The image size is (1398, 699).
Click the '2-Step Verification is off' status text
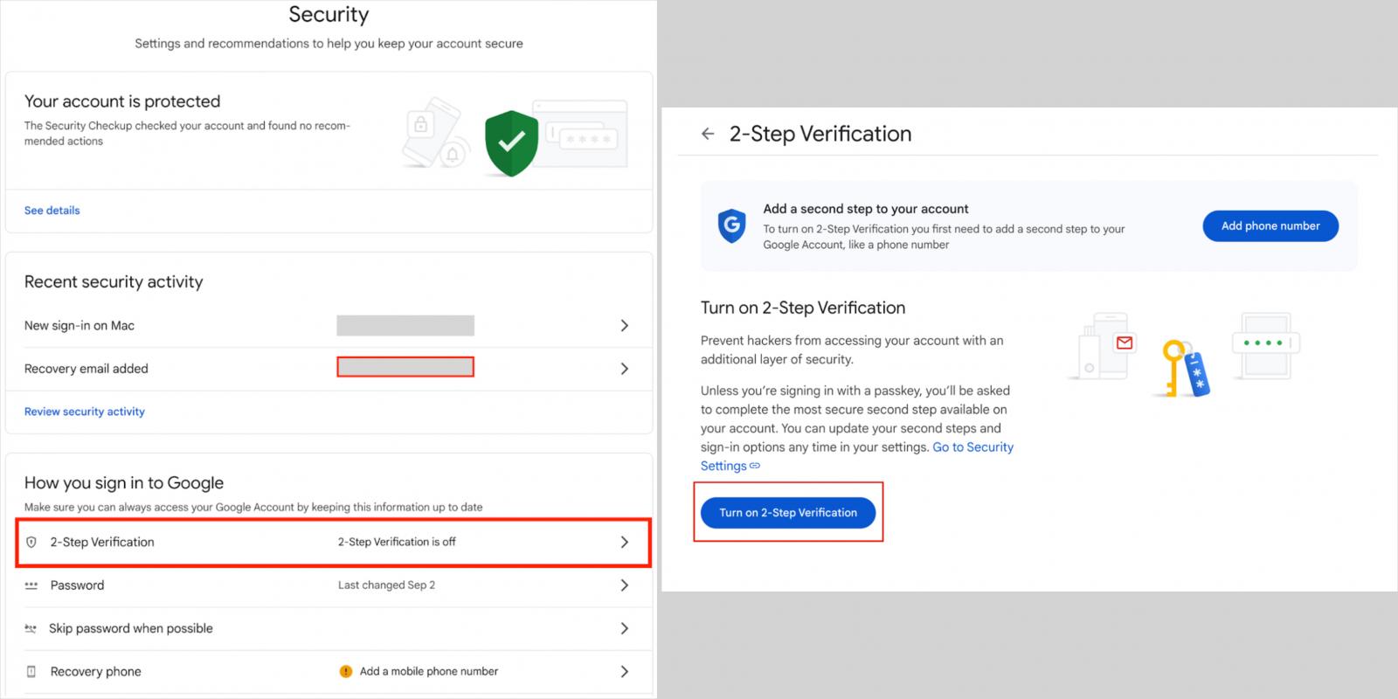[397, 542]
